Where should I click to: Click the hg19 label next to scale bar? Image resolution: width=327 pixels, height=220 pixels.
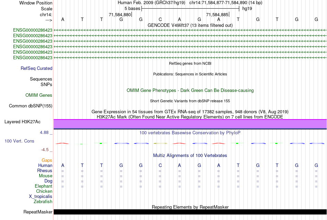click(247, 9)
